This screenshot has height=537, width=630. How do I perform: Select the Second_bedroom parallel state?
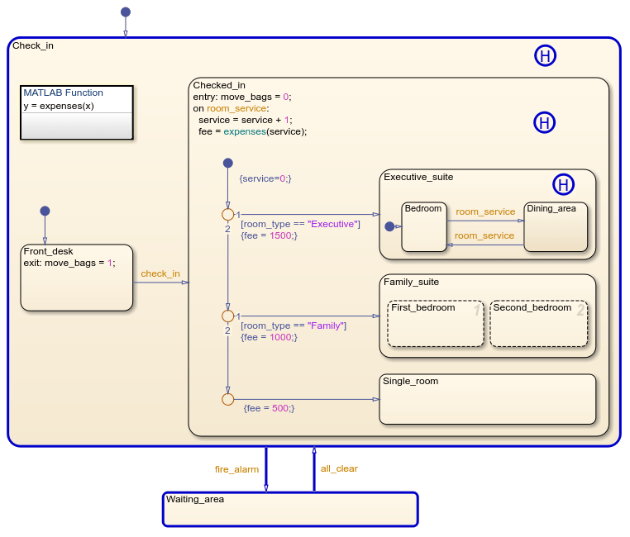click(538, 325)
